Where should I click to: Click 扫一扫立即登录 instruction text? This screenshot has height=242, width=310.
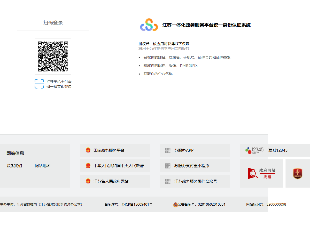(x=59, y=86)
